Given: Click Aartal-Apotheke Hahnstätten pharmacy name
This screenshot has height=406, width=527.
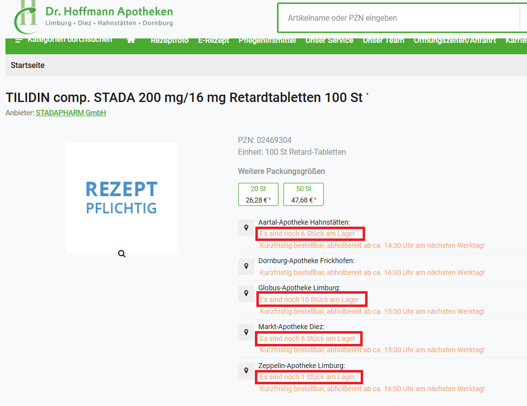Looking at the screenshot, I should 304,222.
